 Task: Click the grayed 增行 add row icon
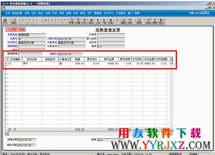click(58, 21)
